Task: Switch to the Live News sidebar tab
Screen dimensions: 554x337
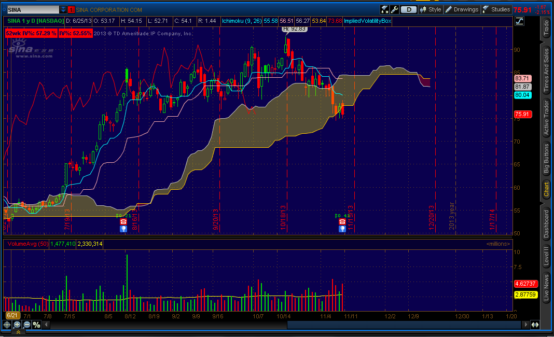Action: 546,288
